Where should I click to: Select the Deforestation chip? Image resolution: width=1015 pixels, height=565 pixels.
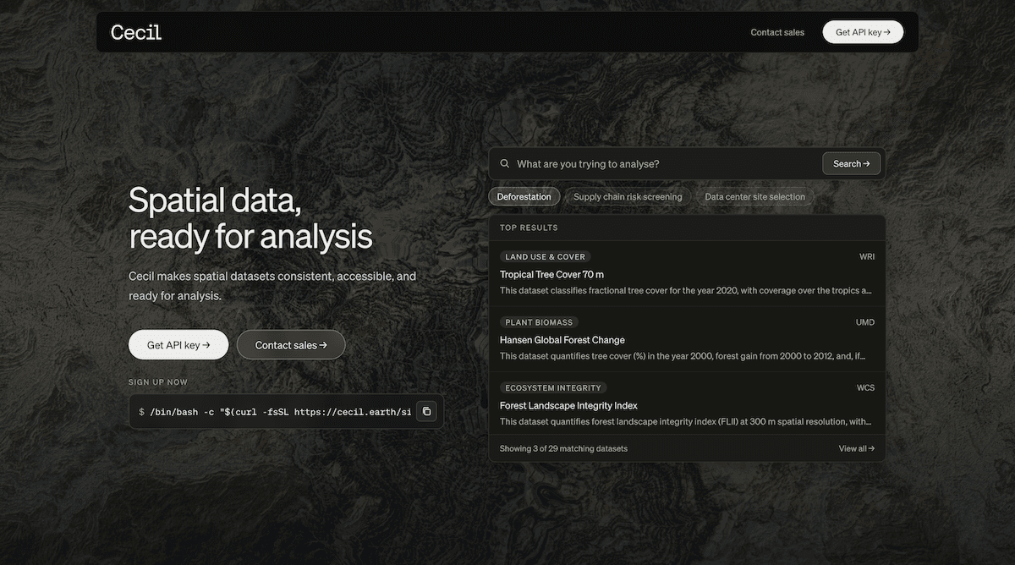[x=524, y=196]
